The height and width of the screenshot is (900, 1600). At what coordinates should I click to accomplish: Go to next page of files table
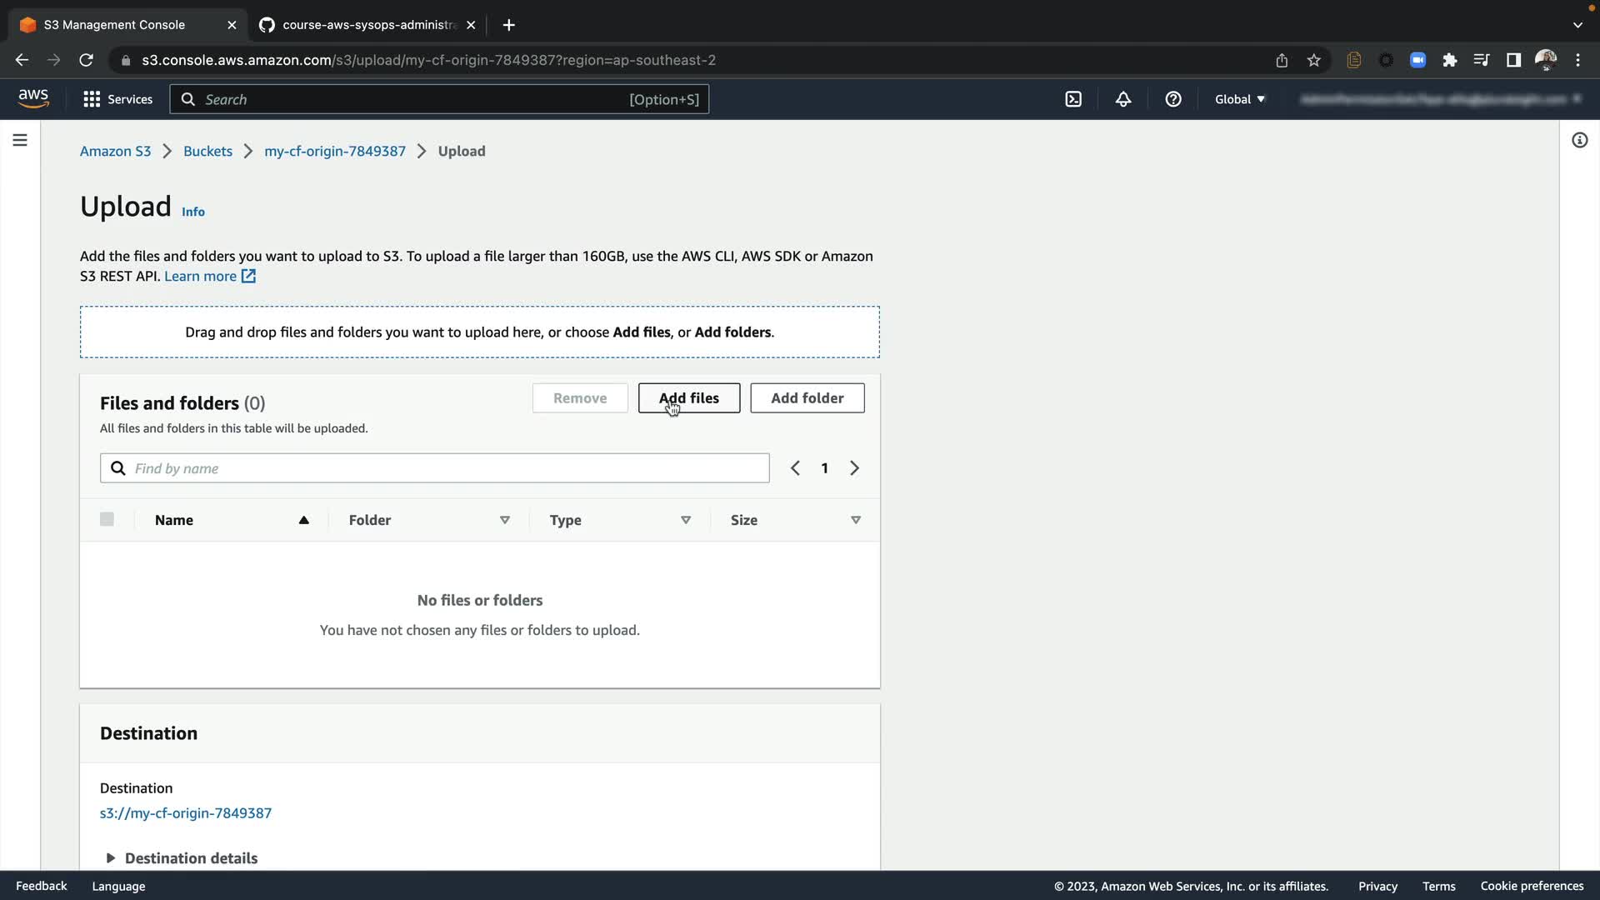coord(854,468)
